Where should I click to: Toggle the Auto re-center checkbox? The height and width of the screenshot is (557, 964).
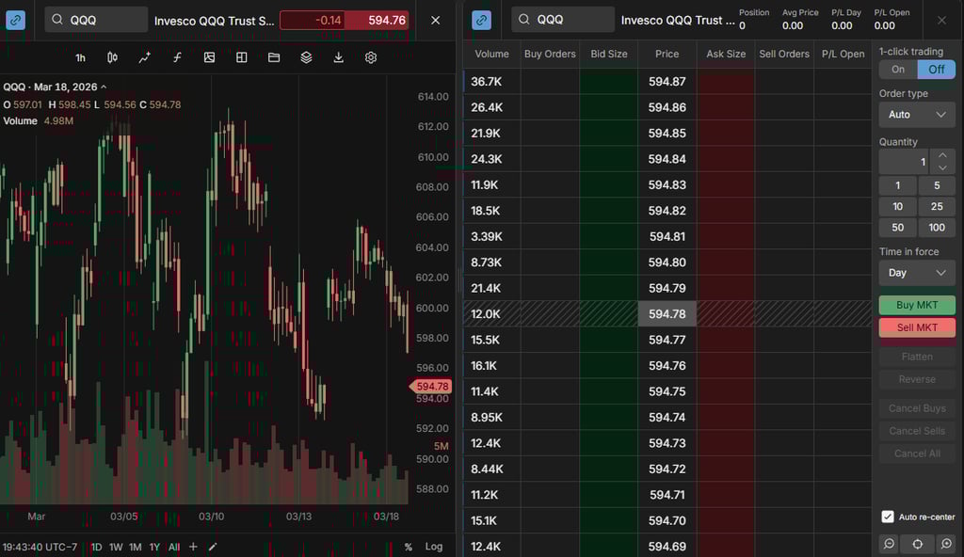888,517
